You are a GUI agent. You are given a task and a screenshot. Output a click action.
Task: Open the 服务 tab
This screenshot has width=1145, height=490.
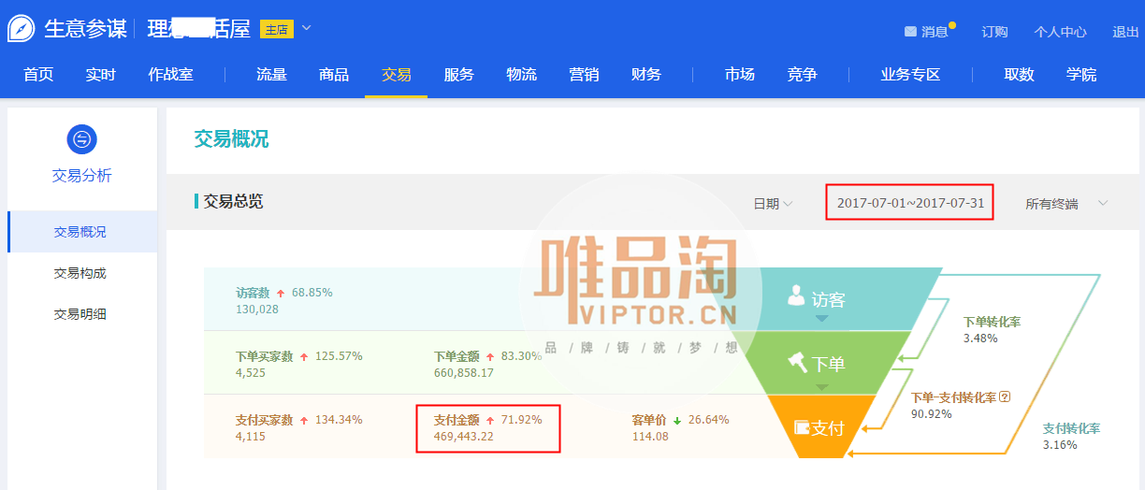pos(458,75)
